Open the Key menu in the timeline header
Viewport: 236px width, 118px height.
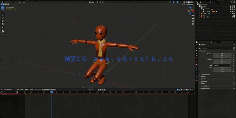(36, 90)
